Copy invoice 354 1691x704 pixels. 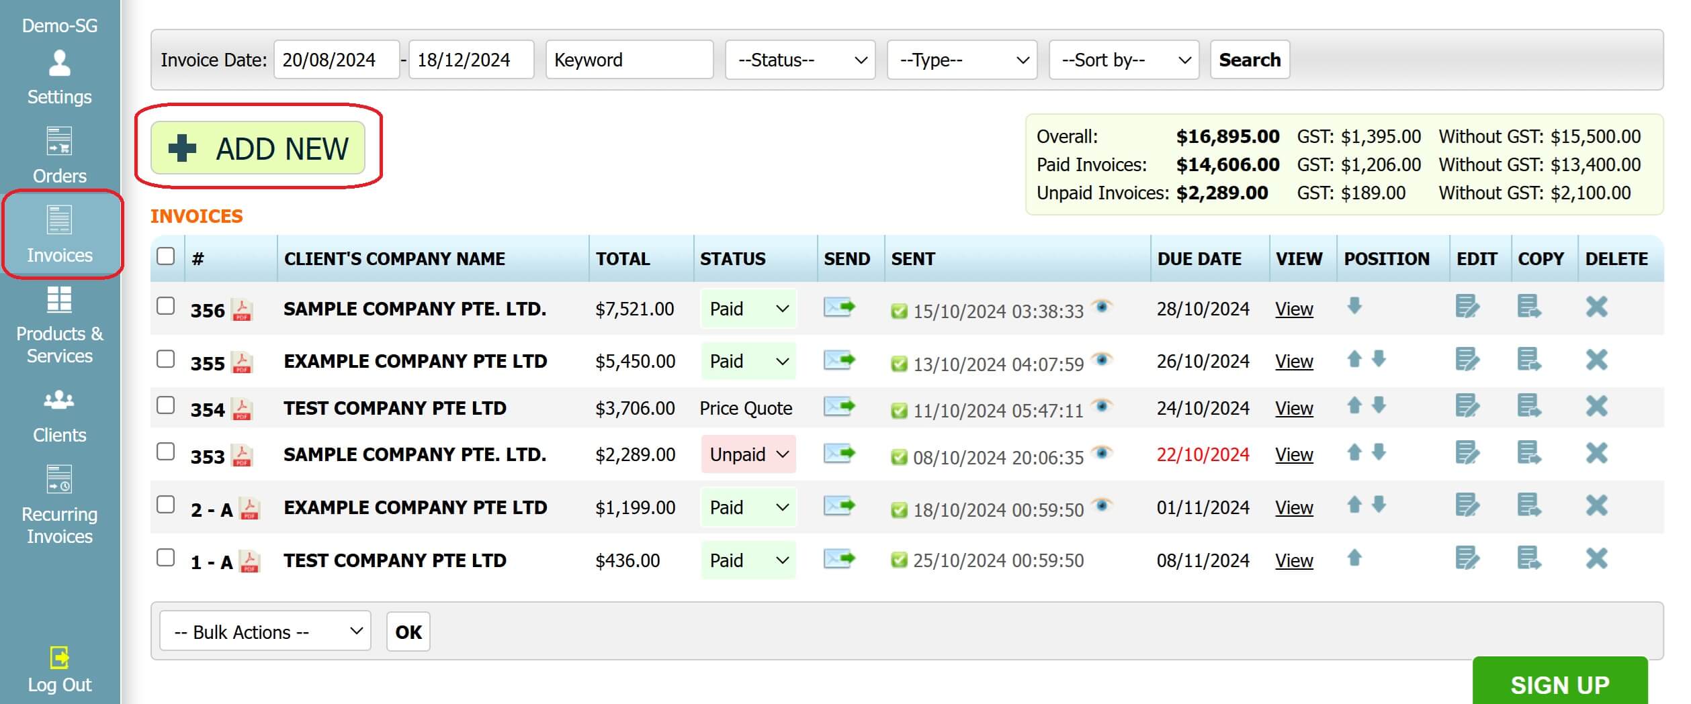pos(1529,406)
